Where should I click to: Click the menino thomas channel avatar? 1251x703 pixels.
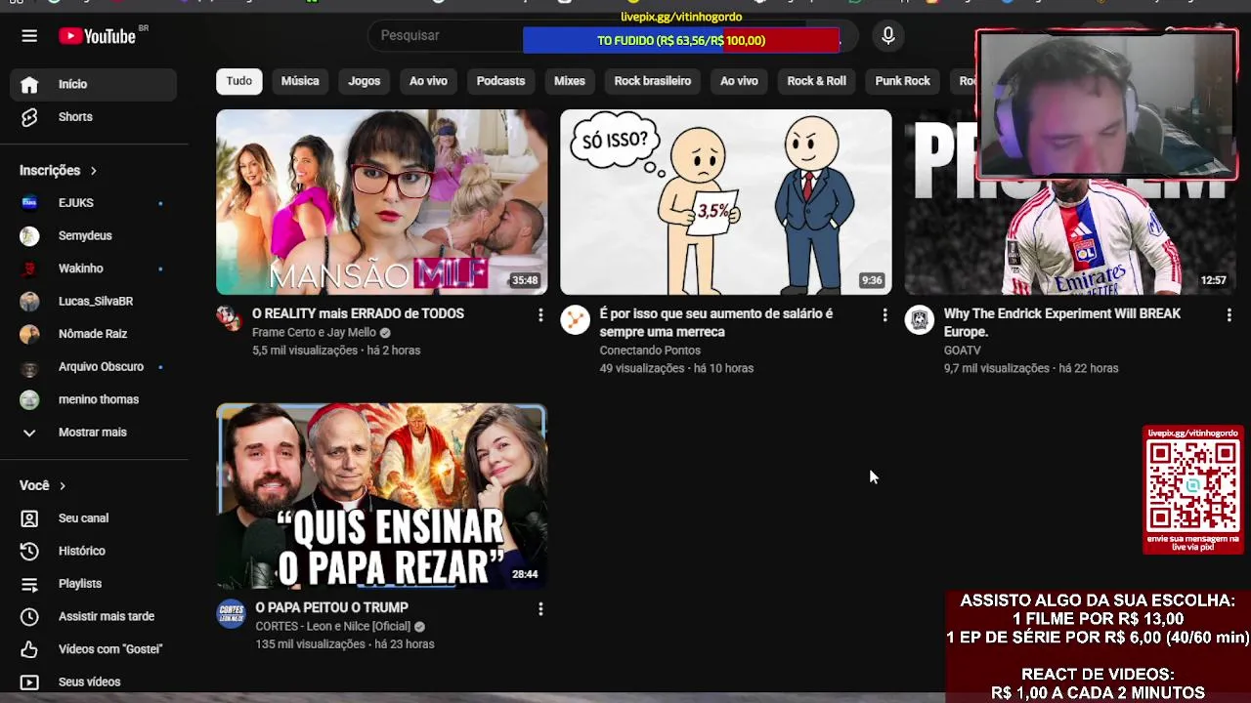pyautogui.click(x=29, y=399)
